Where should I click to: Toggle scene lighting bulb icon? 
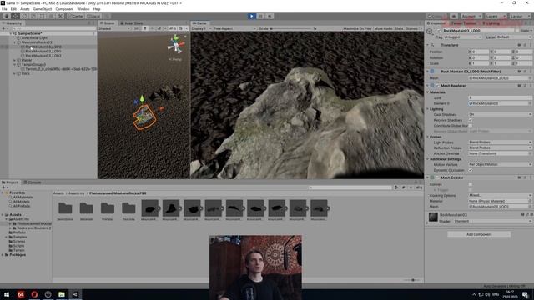pos(145,28)
